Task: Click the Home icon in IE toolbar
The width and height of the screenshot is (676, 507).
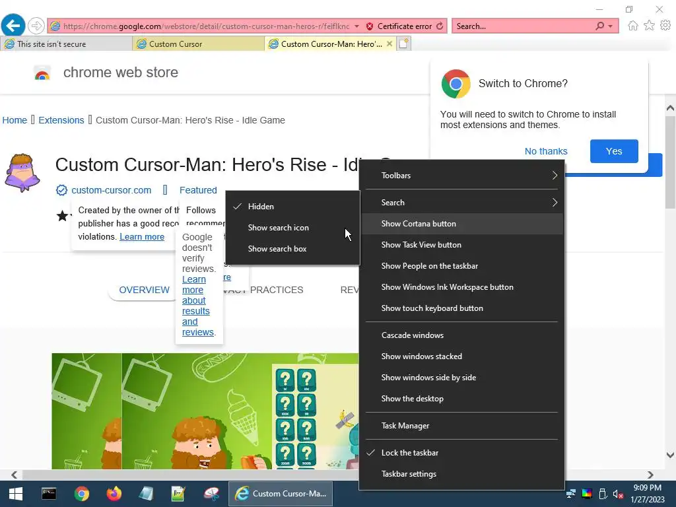Action: [x=633, y=26]
